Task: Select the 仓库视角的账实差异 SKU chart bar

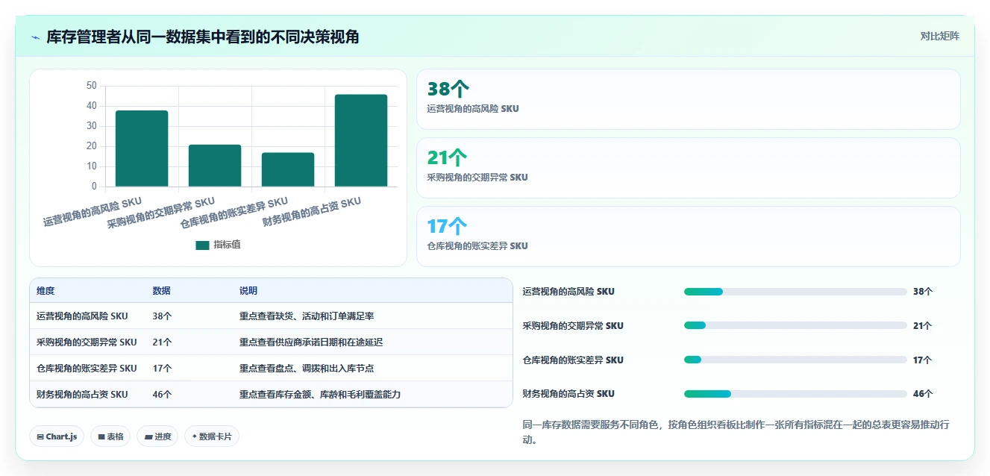Action: 288,169
